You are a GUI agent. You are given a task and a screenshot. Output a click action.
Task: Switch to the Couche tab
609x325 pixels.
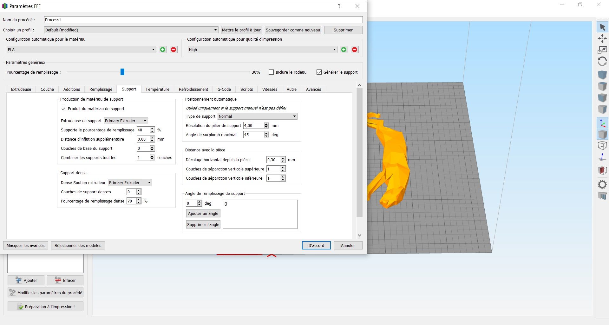pos(47,89)
